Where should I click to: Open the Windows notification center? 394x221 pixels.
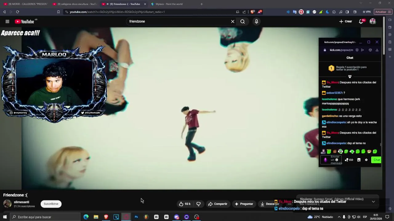[387, 217]
